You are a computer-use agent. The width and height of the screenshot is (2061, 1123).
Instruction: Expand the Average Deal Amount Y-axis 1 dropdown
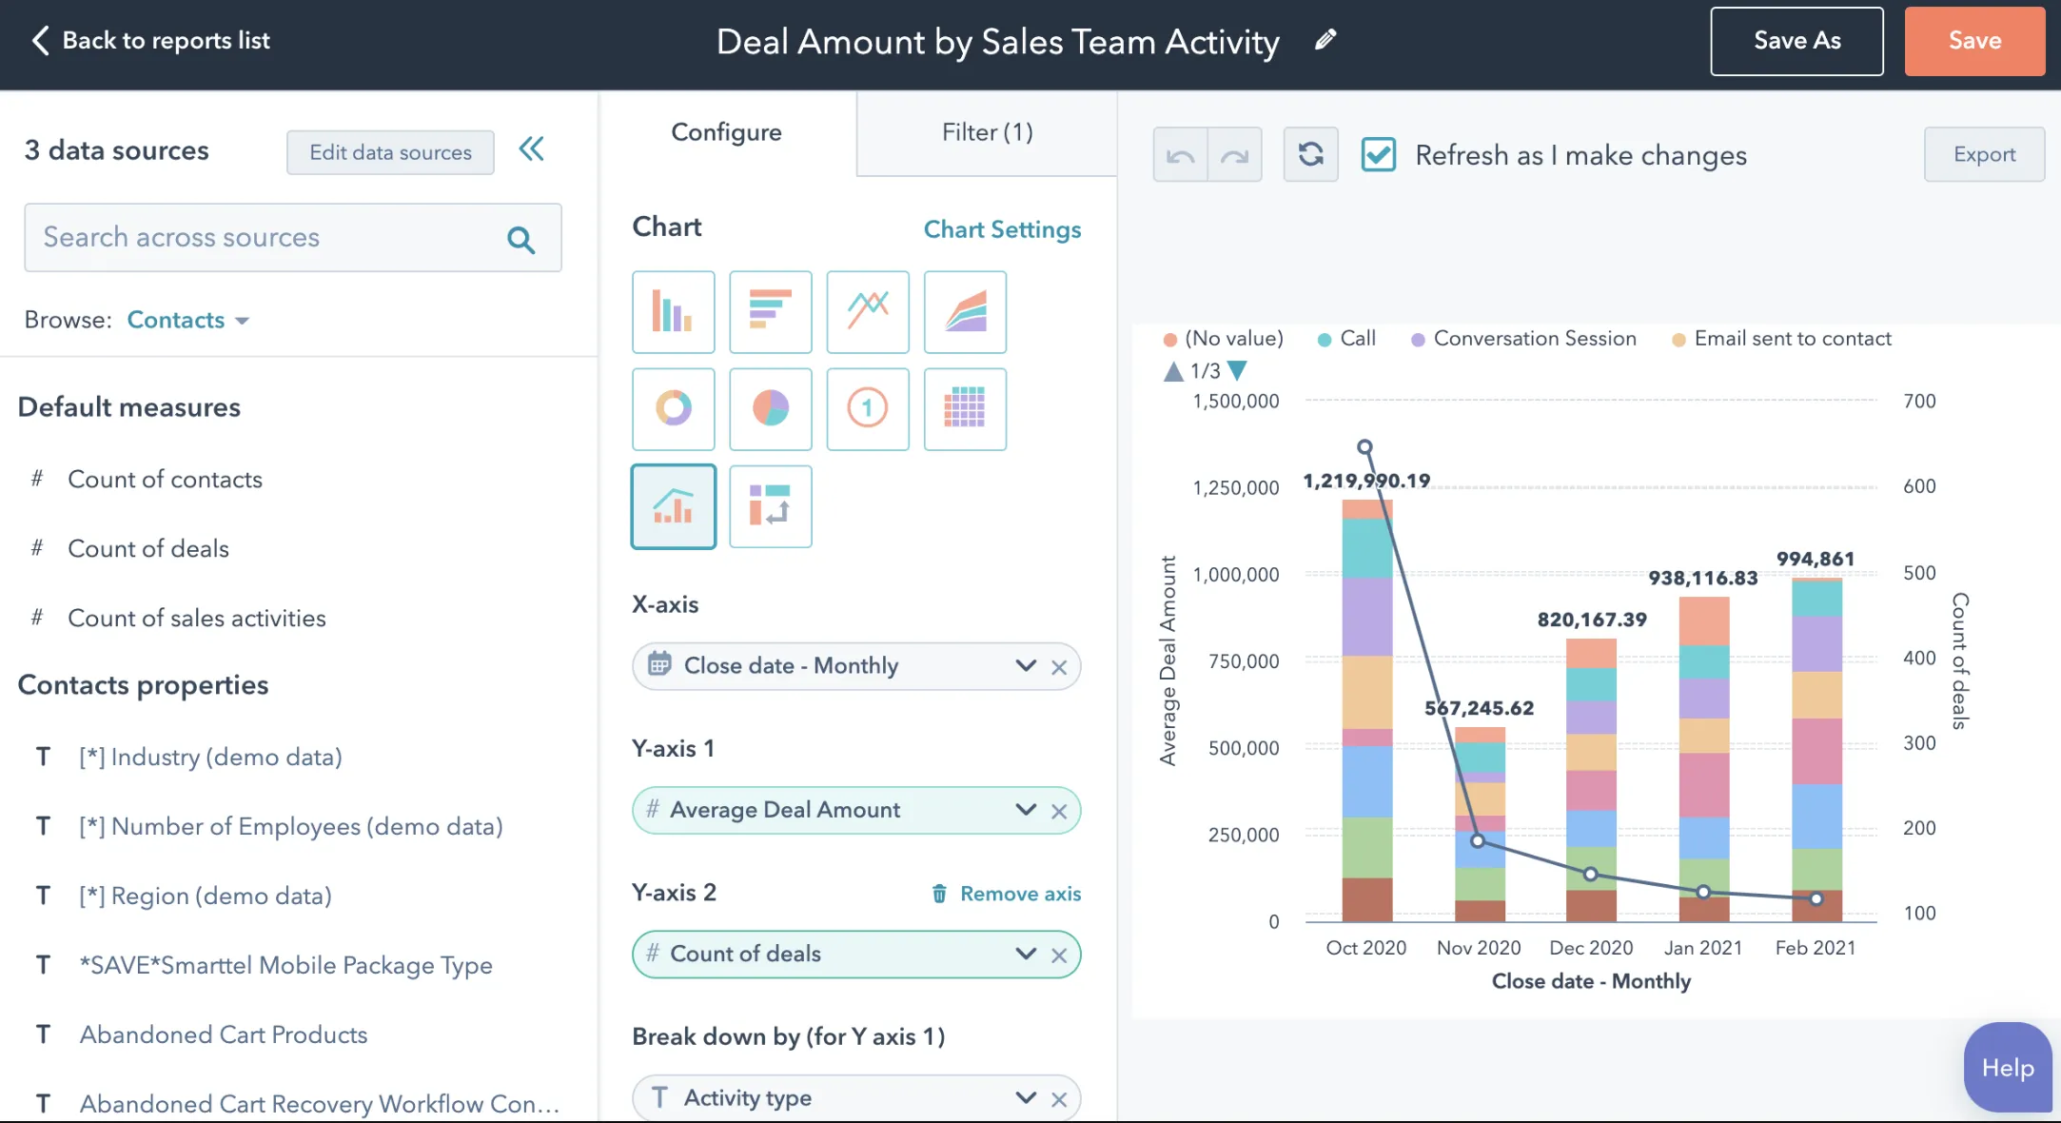(1024, 809)
